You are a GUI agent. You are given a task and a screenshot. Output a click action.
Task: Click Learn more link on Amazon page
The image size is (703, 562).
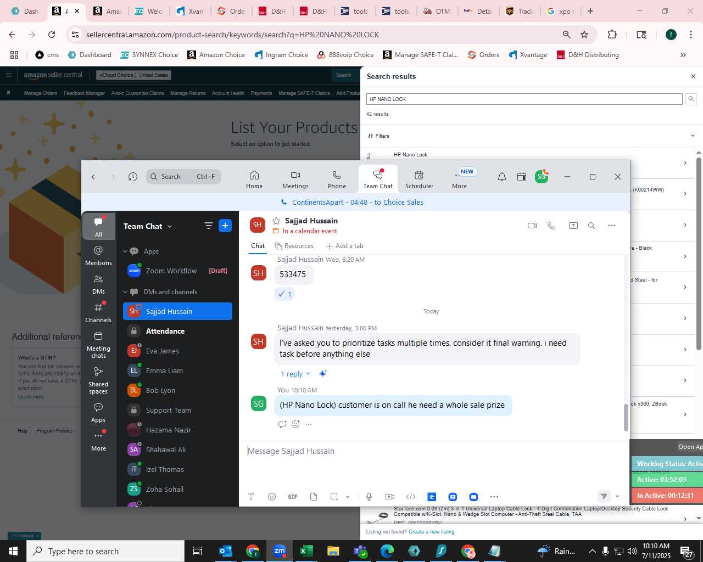coord(31,396)
